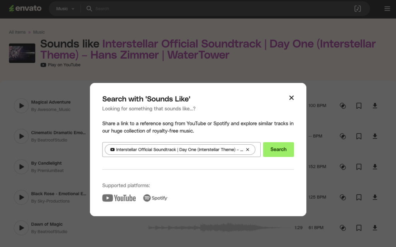Open "Play on YouTube" link under the title
Viewport: 396px width, 247px height.
click(60, 65)
